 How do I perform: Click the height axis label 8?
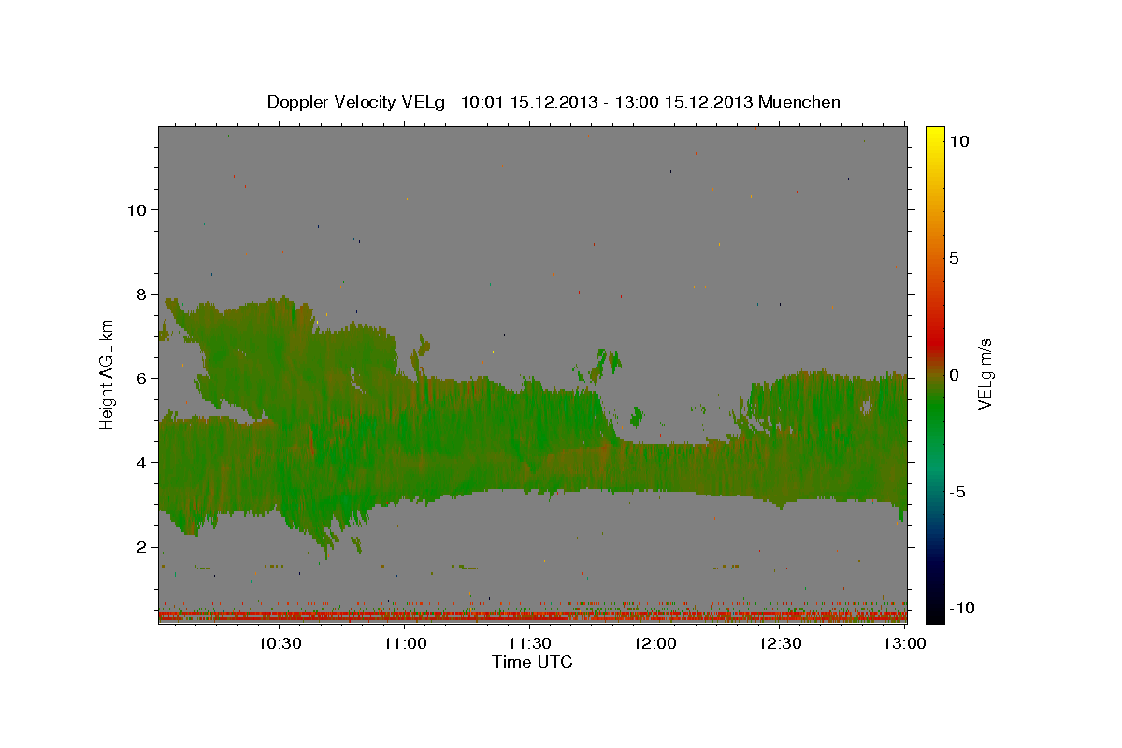(143, 294)
